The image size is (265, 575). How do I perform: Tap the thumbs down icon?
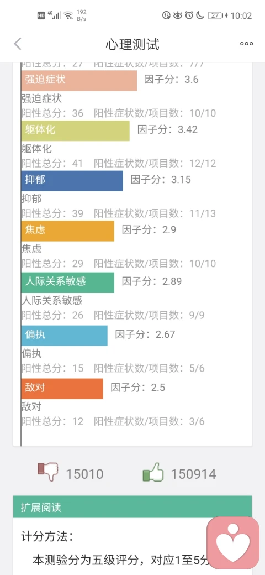pyautogui.click(x=48, y=472)
